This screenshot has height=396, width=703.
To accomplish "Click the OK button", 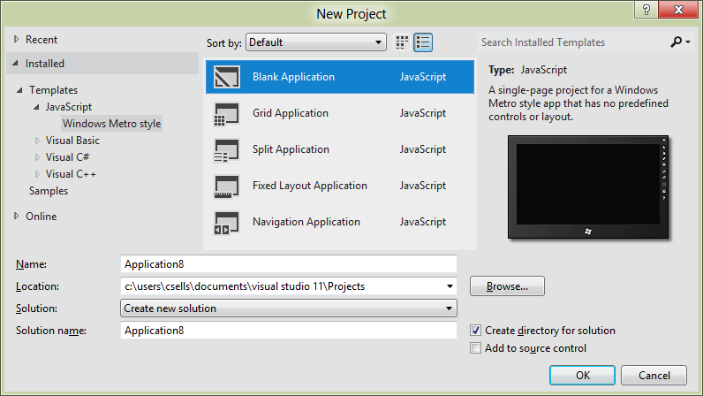I will pyautogui.click(x=582, y=376).
